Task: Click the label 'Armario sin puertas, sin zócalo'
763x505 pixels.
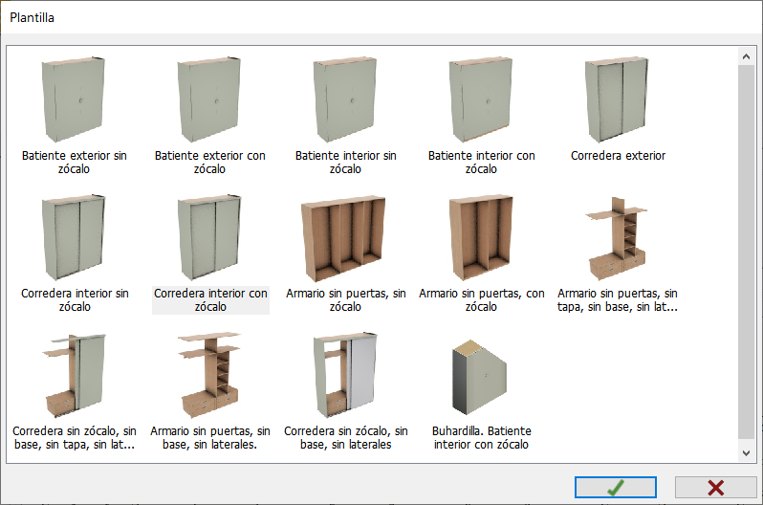Action: click(x=345, y=300)
